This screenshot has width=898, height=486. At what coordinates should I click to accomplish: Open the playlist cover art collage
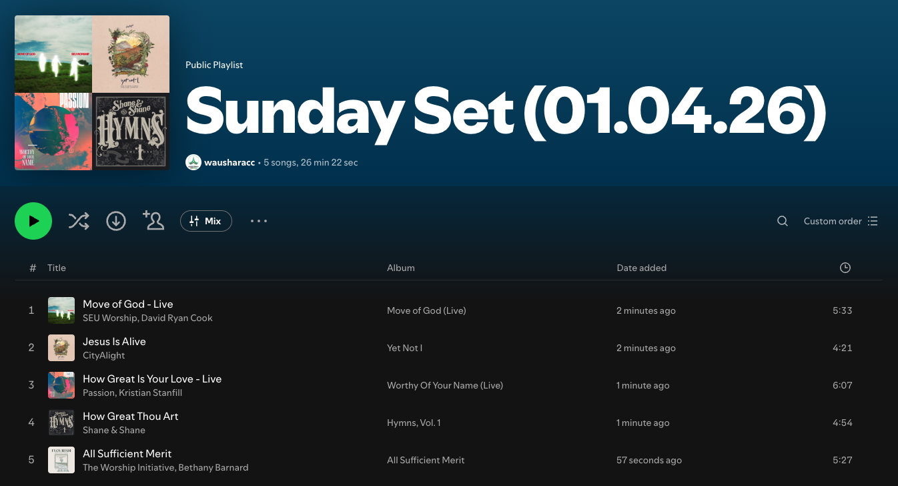92,93
